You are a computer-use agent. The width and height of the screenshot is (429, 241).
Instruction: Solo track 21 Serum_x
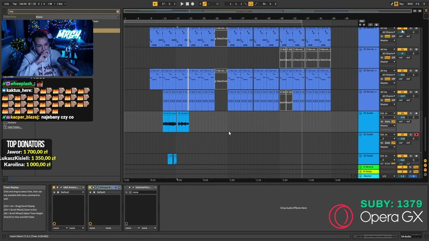[411, 49]
